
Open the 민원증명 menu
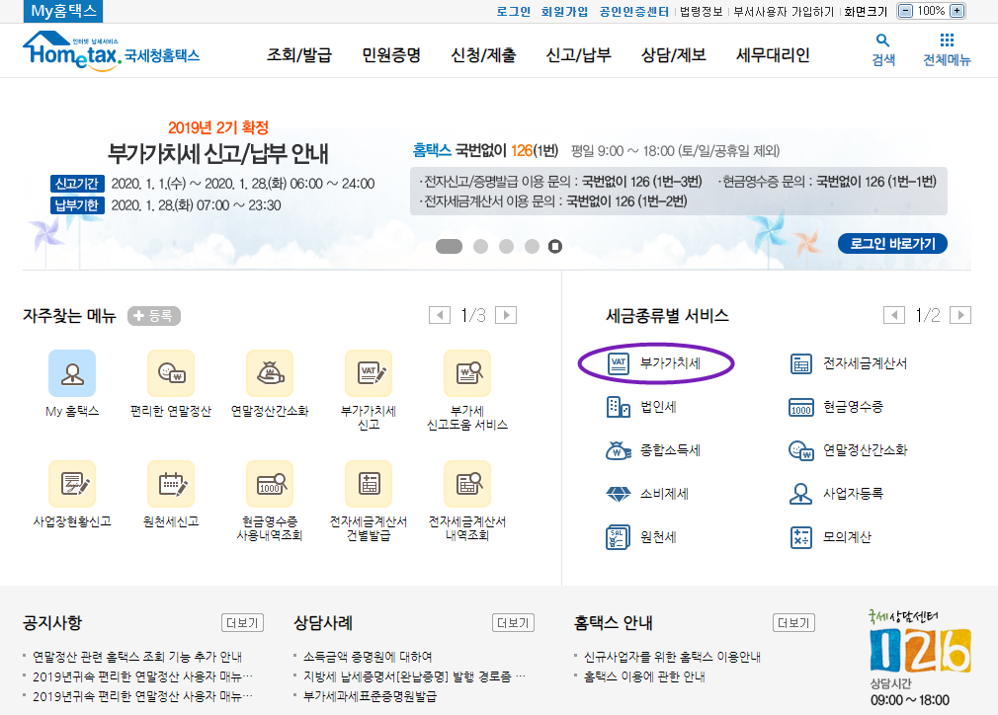point(391,55)
